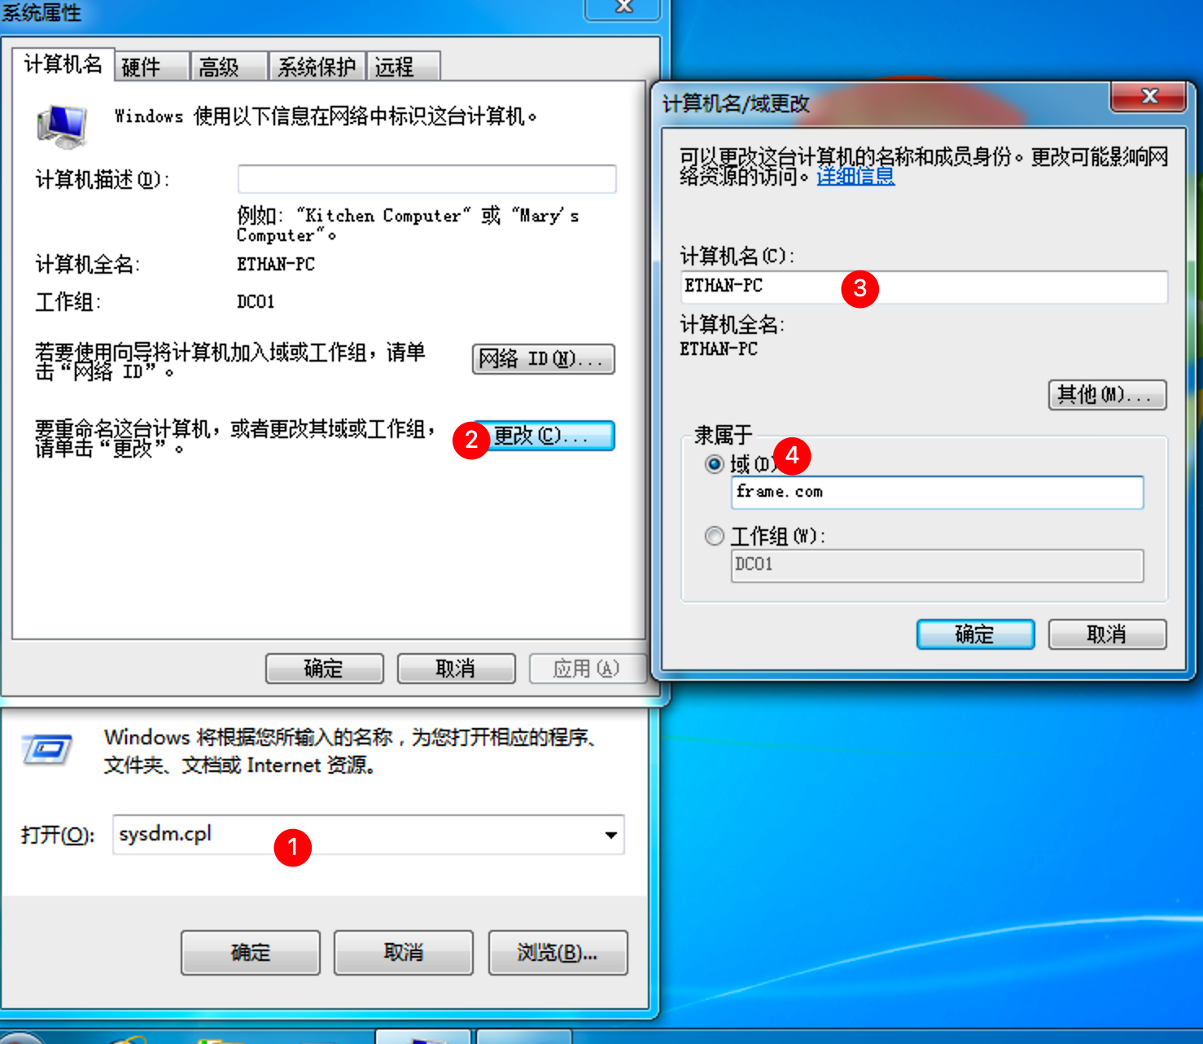Click the 更改 button
Image resolution: width=1203 pixels, height=1044 pixels.
click(x=543, y=436)
